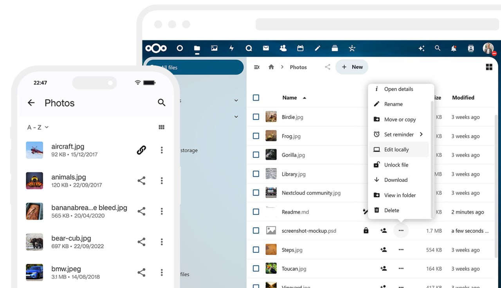Open the unified search magnifier icon
The width and height of the screenshot is (501, 288).
pos(438,48)
